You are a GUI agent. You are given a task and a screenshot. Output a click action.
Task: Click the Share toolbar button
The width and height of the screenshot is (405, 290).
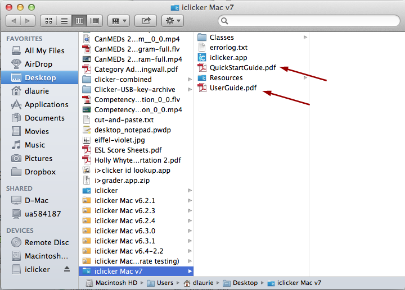tap(146, 21)
